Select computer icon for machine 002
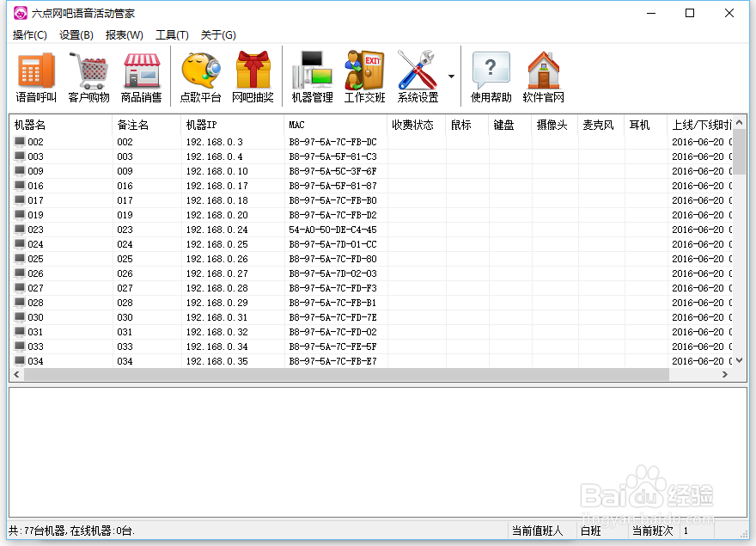 pyautogui.click(x=19, y=142)
